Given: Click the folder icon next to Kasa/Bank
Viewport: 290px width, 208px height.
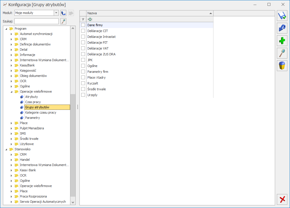Looking at the screenshot, I should pyautogui.click(x=17, y=65).
